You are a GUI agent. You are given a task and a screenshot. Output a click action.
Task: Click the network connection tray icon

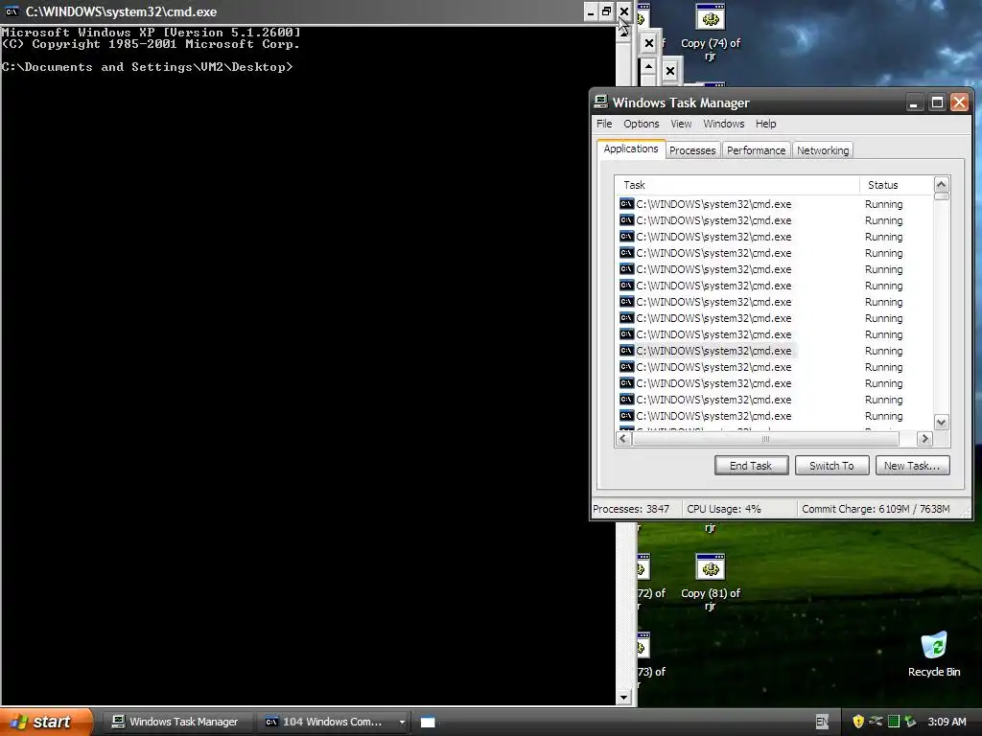876,722
